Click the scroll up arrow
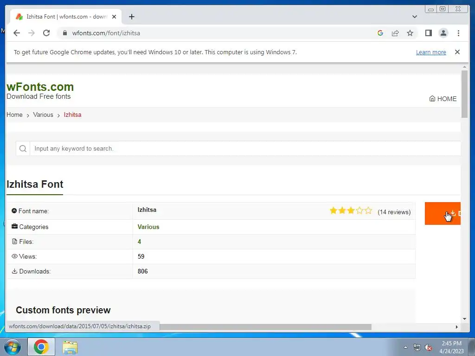Image resolution: width=475 pixels, height=356 pixels. tap(465, 67)
